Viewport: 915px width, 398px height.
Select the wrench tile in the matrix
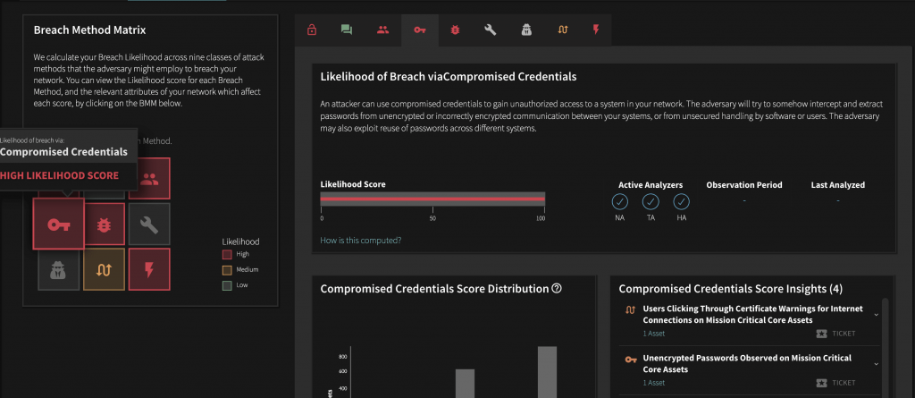[149, 224]
